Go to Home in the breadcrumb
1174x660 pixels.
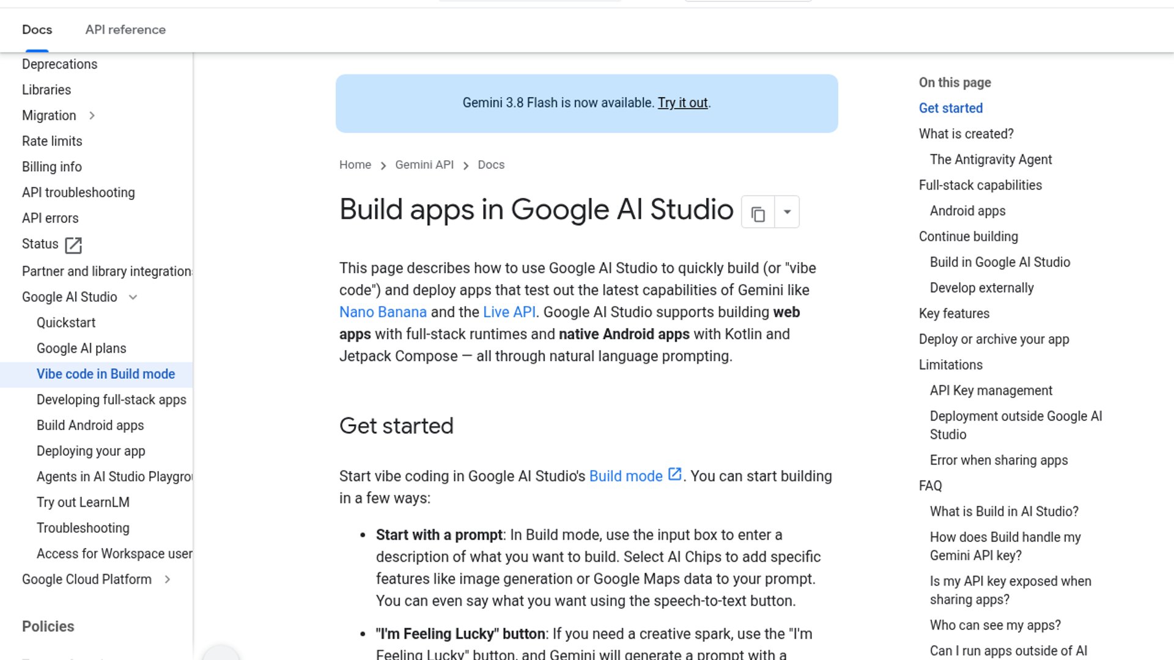355,165
